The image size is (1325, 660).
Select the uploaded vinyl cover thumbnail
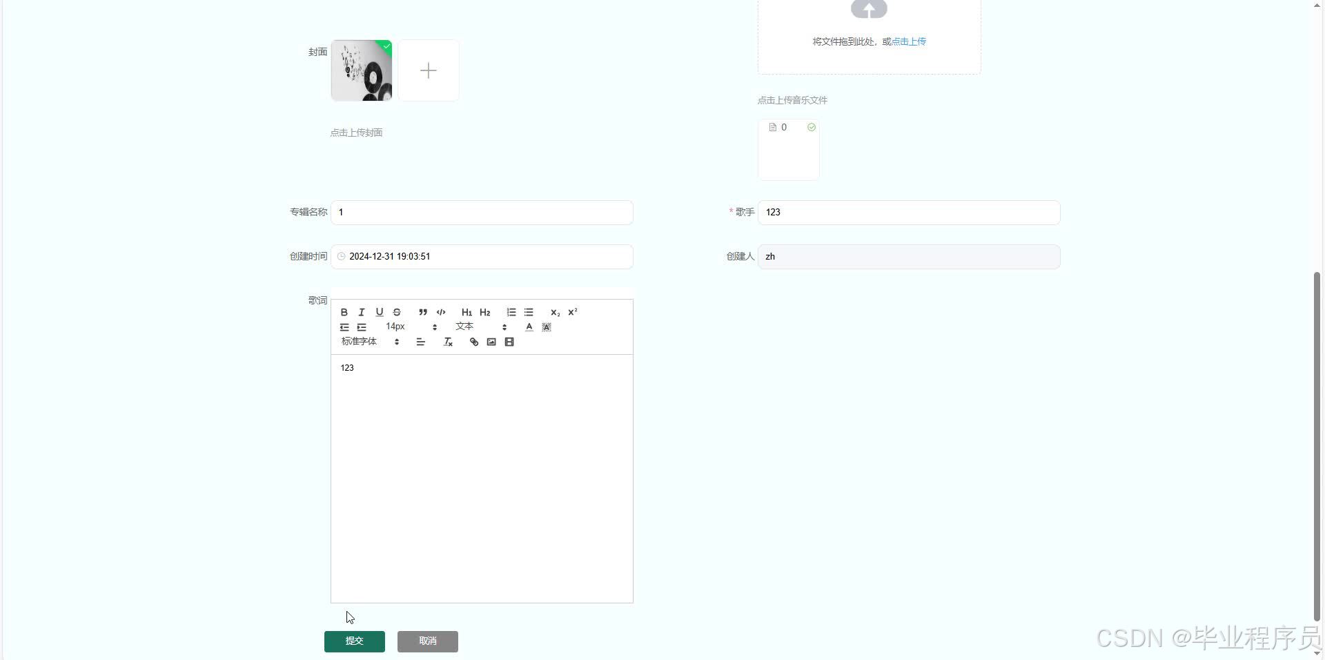tap(362, 70)
